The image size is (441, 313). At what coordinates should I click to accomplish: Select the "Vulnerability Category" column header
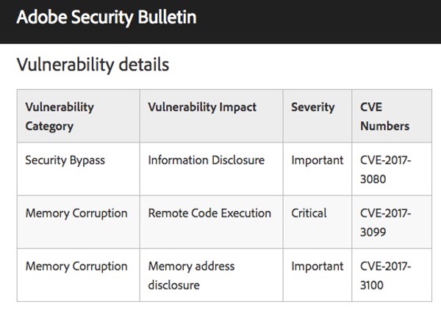(60, 116)
